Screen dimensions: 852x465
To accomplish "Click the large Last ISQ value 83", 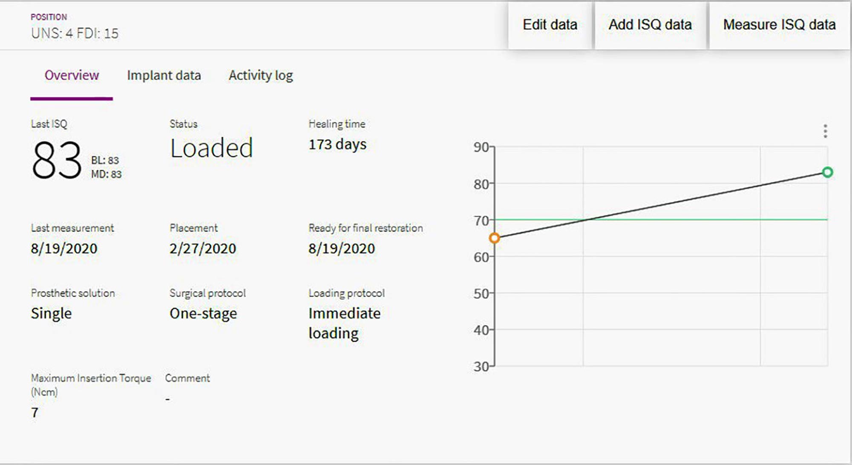I will (57, 160).
